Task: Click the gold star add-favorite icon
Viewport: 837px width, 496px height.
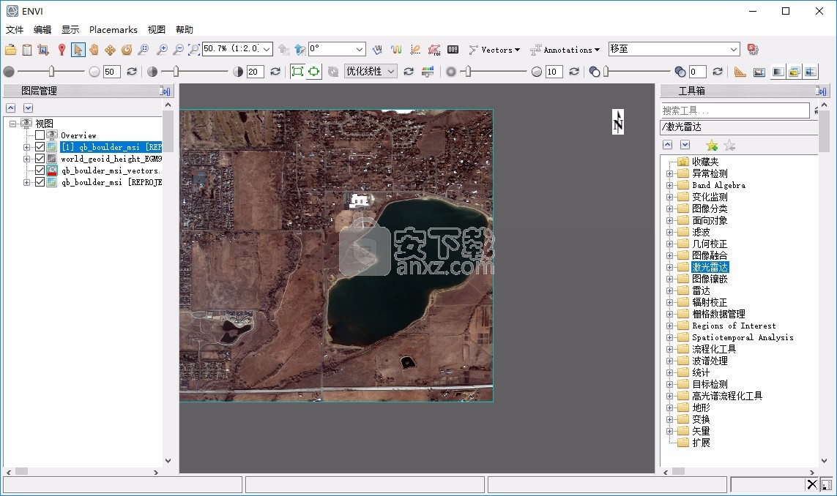Action: (712, 145)
